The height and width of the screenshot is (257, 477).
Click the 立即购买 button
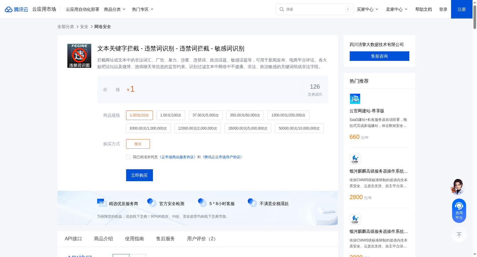click(140, 175)
